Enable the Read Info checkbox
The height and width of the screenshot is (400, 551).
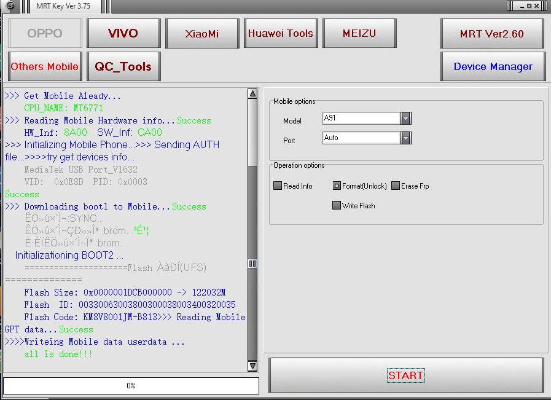pyautogui.click(x=278, y=186)
